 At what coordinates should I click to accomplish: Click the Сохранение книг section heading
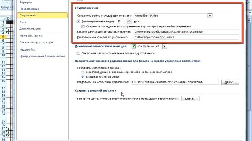87,8
